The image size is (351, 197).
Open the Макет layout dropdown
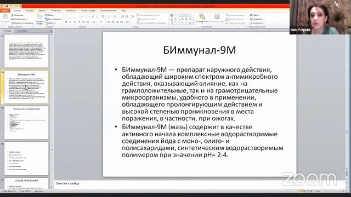(50, 15)
